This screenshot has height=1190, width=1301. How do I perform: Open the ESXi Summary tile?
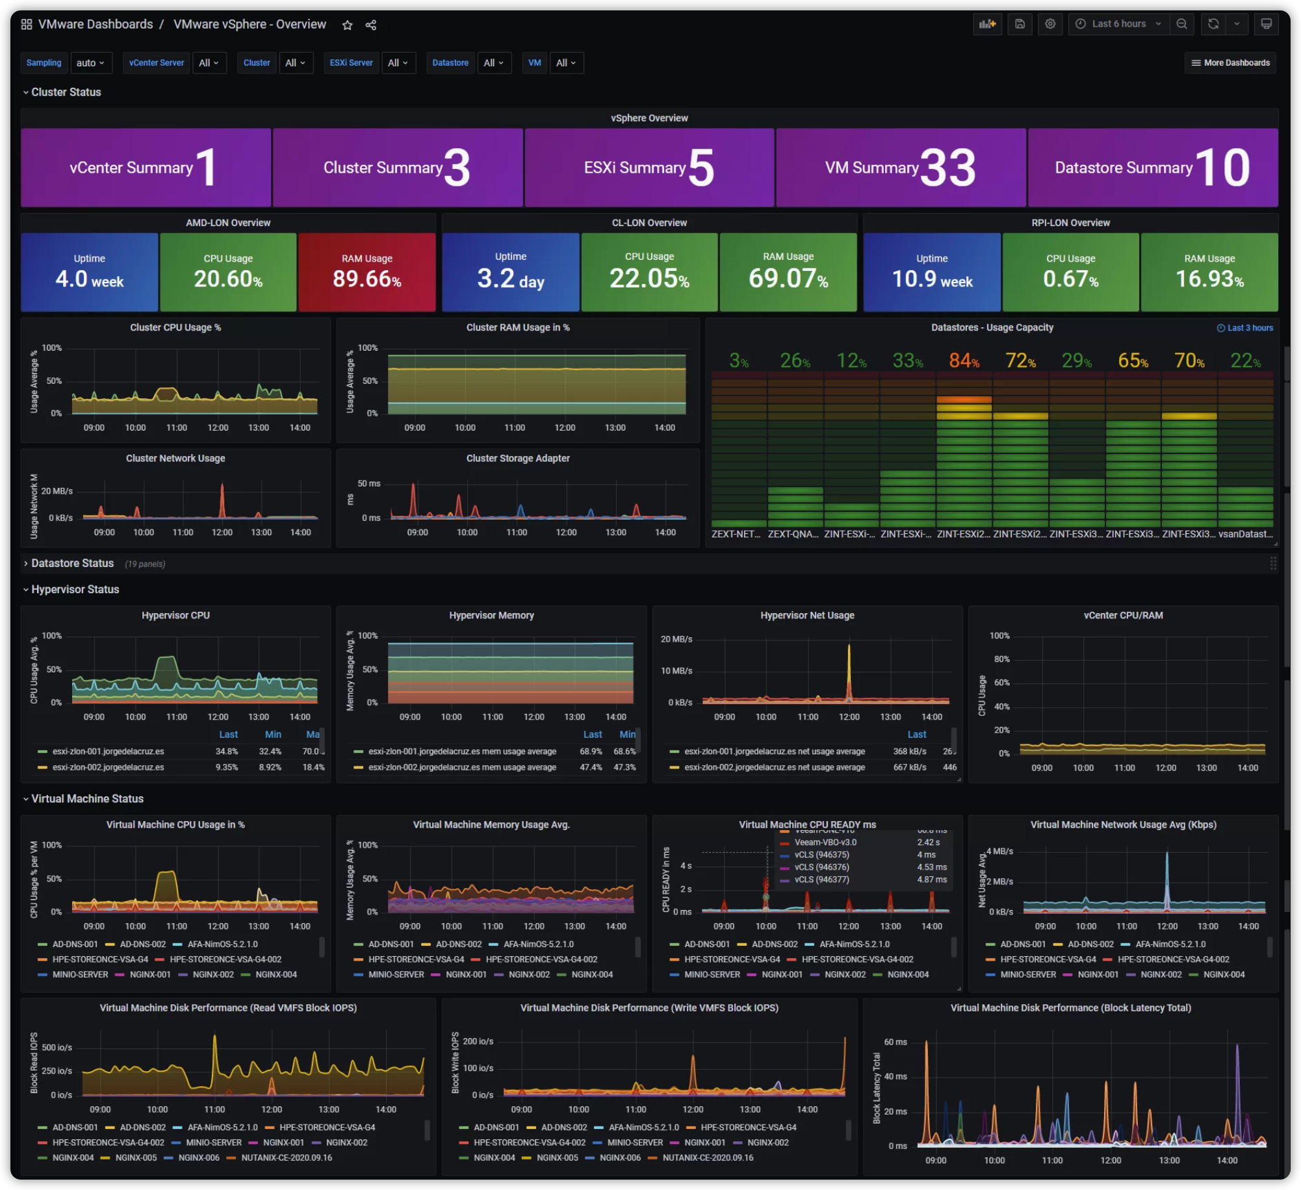click(x=650, y=168)
